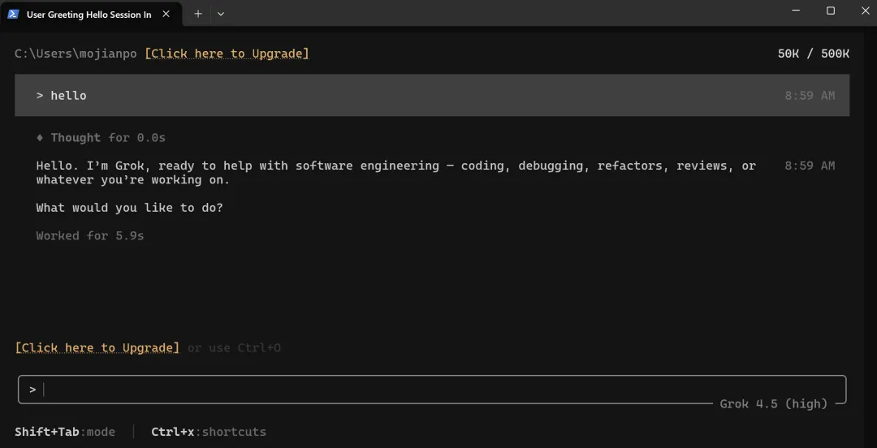
Task: Click the 8:59 AM time on the hello row
Action: pos(810,96)
